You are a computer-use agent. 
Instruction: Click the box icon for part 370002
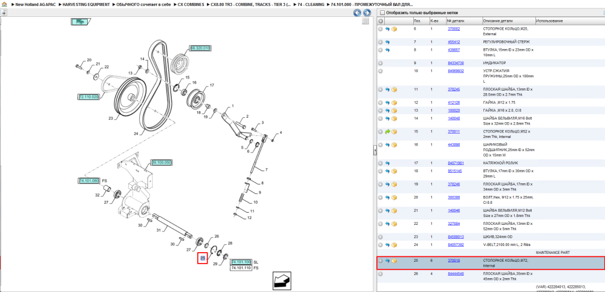(394, 29)
